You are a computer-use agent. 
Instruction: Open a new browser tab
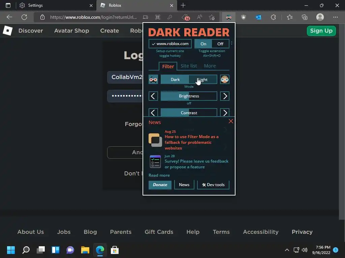[x=183, y=5]
